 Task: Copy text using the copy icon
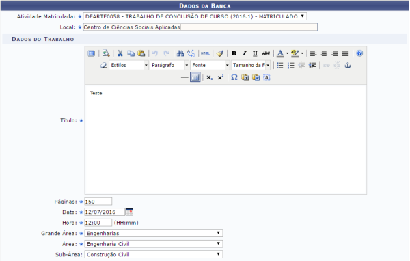(131, 53)
